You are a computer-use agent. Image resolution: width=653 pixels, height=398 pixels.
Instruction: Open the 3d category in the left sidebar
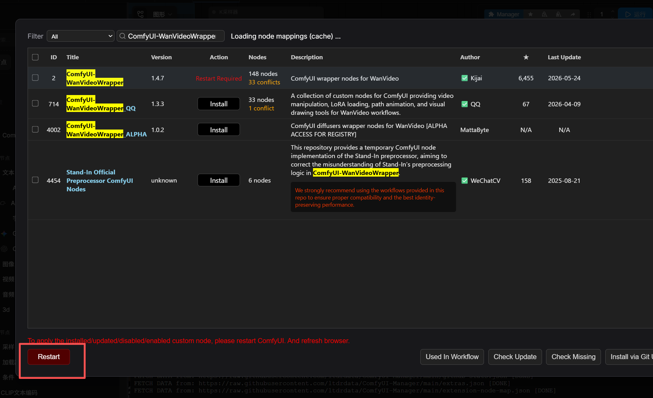point(6,310)
